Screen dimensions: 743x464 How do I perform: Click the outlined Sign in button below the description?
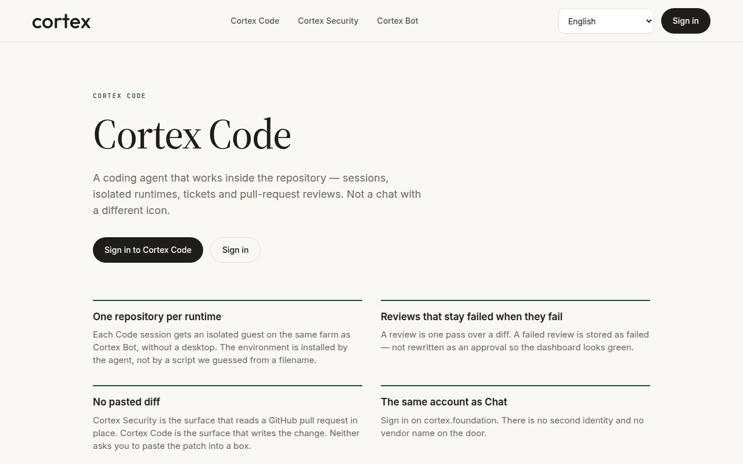(235, 250)
